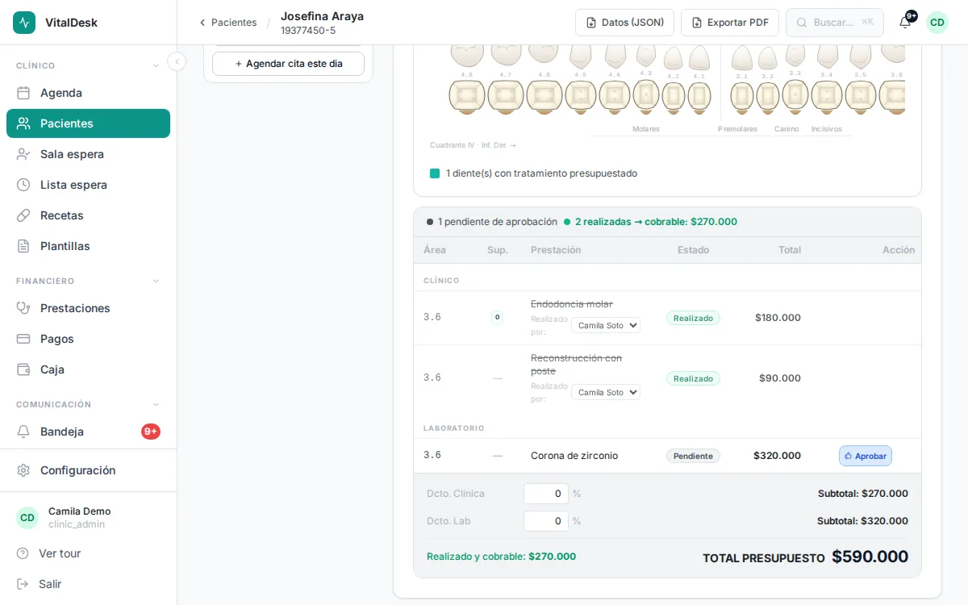Select tooth 3.2 occlusal diagram
Viewport: 968px width, 605px height.
(768, 97)
